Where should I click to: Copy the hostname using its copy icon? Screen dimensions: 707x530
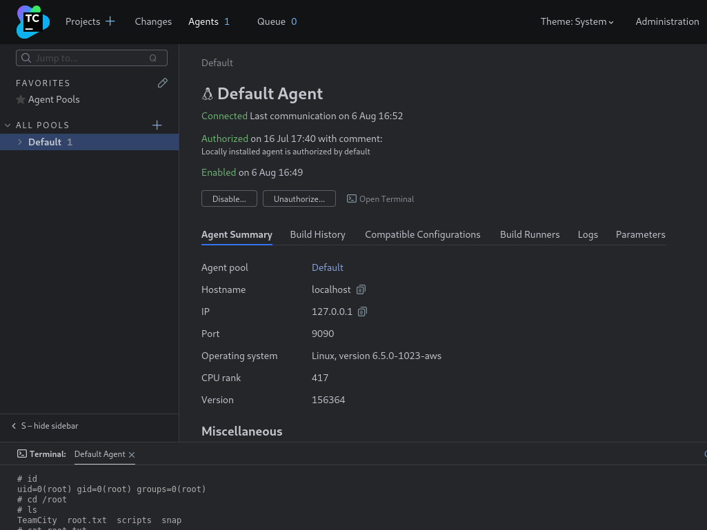pos(361,289)
